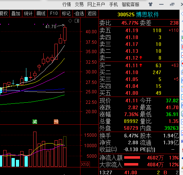Click the orange 预 forecast marker

(56, 122)
